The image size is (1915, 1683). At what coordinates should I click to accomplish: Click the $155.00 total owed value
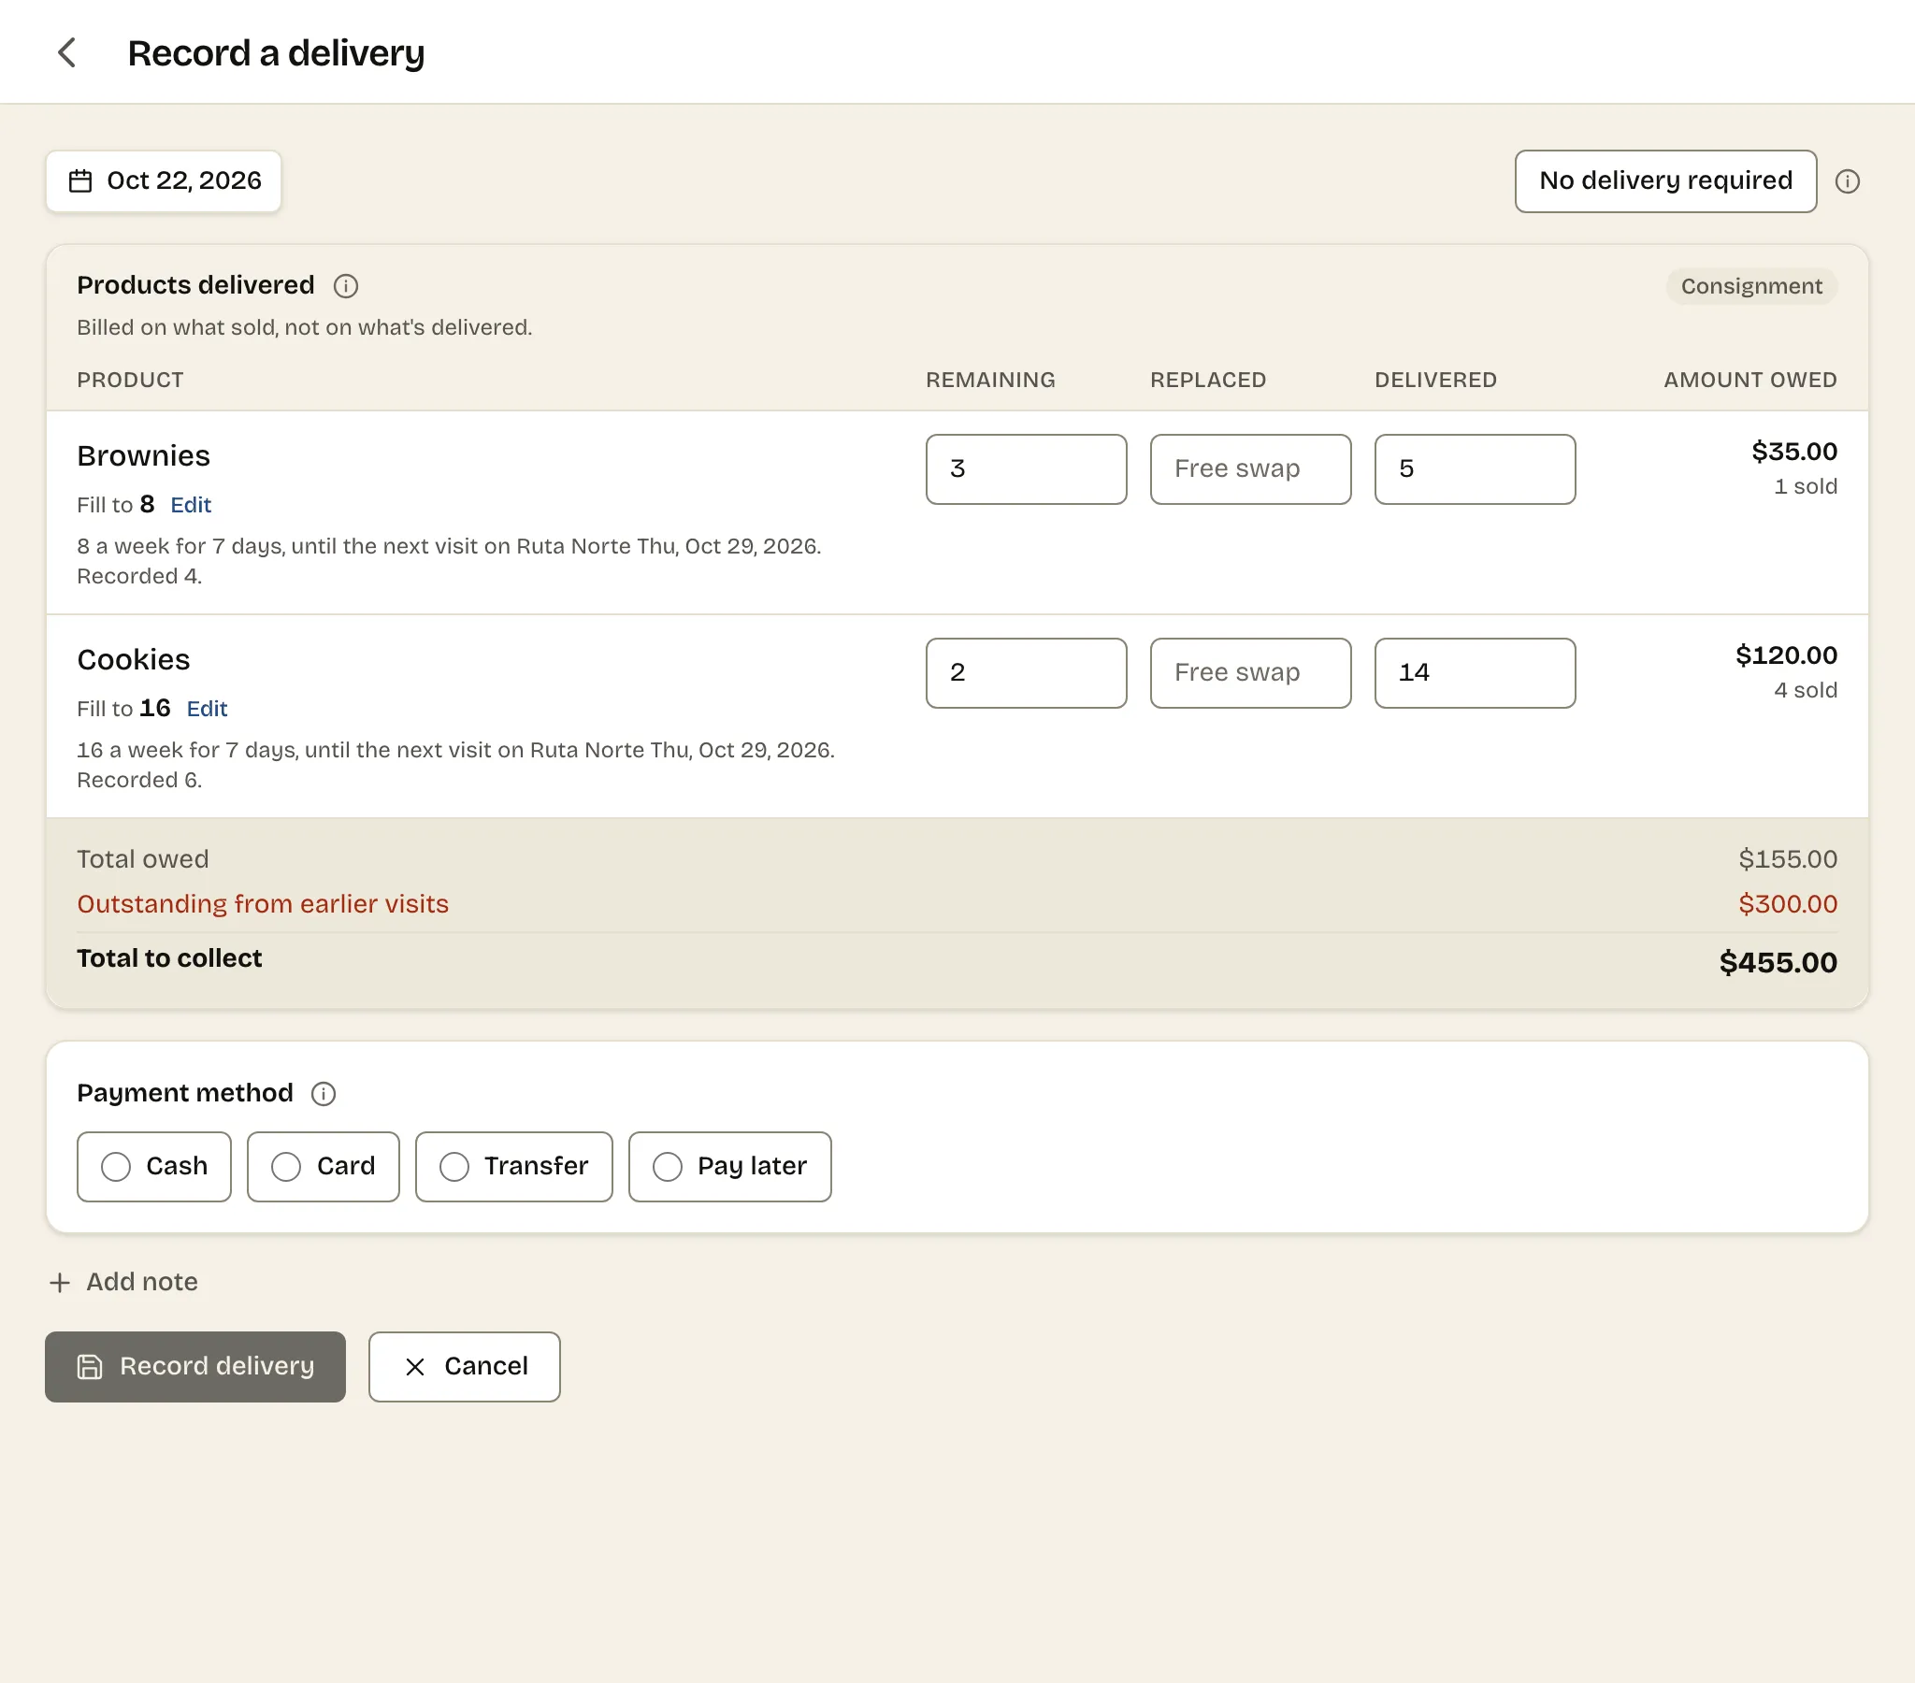[x=1788, y=859]
